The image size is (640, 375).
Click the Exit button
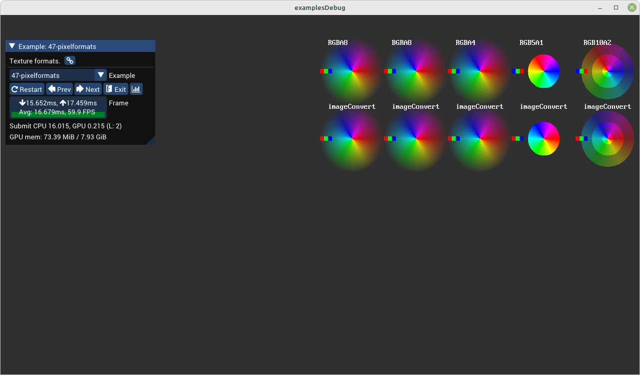116,89
